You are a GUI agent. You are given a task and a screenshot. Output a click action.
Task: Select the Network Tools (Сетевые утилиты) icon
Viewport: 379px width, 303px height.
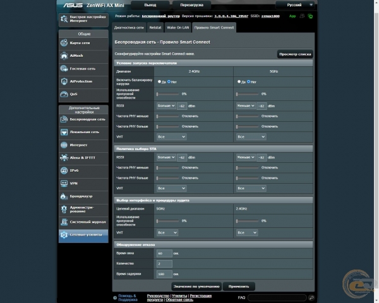64,235
